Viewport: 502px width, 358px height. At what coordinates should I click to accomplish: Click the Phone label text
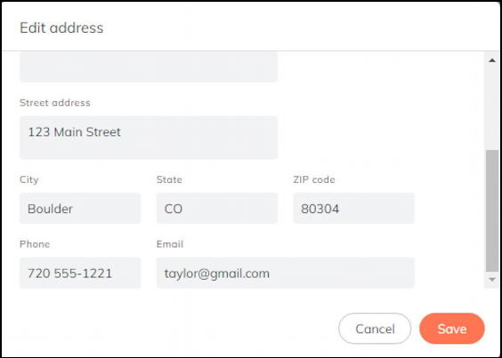click(x=35, y=244)
